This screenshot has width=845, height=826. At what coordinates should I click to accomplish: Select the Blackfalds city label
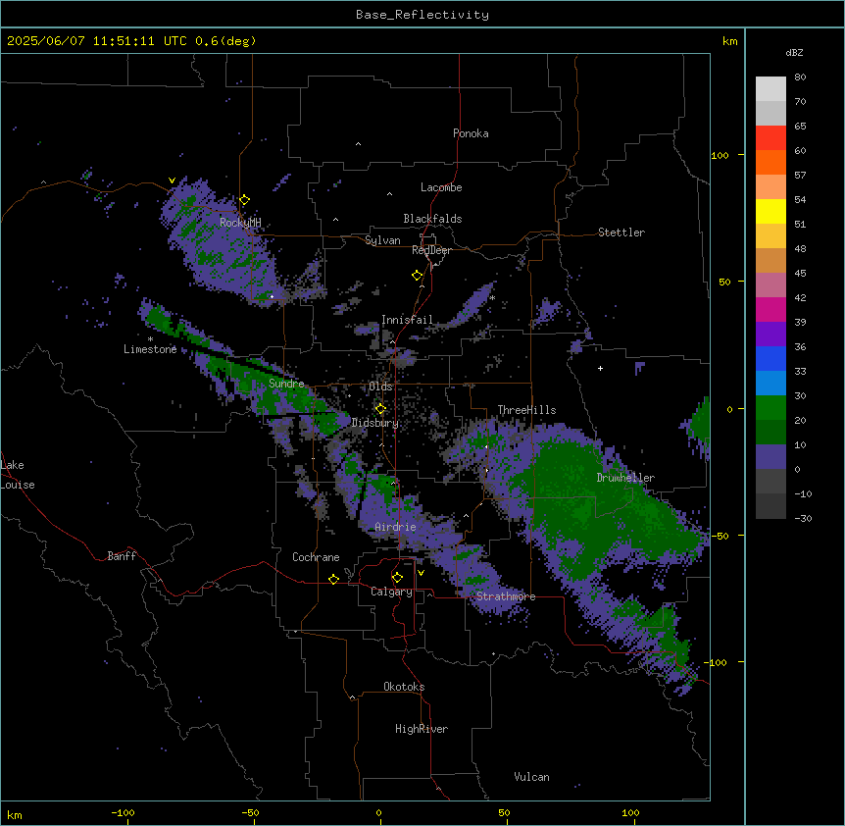[432, 219]
